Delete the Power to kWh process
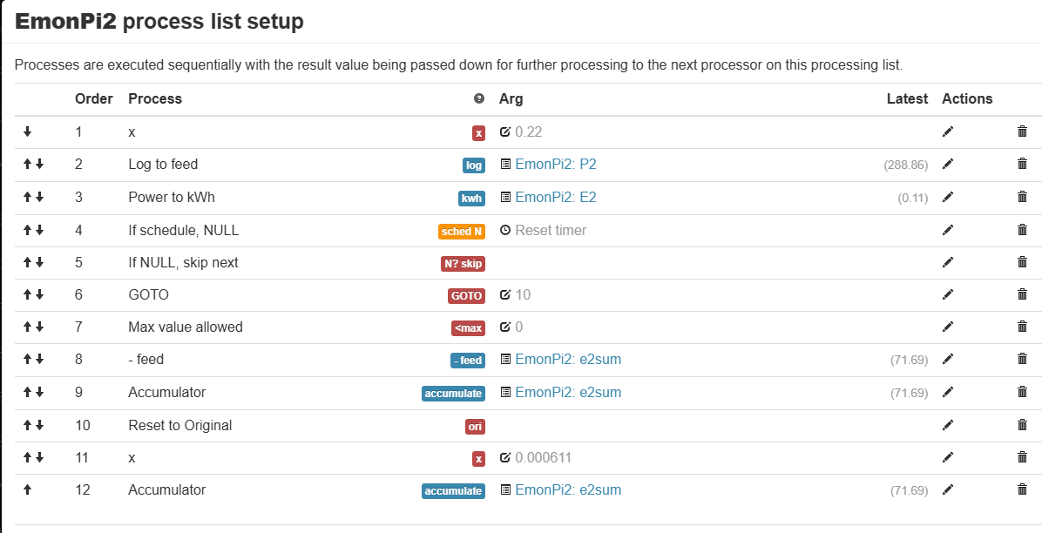 coord(1022,196)
